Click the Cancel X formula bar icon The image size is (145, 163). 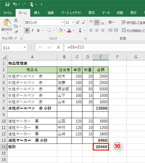(40, 47)
